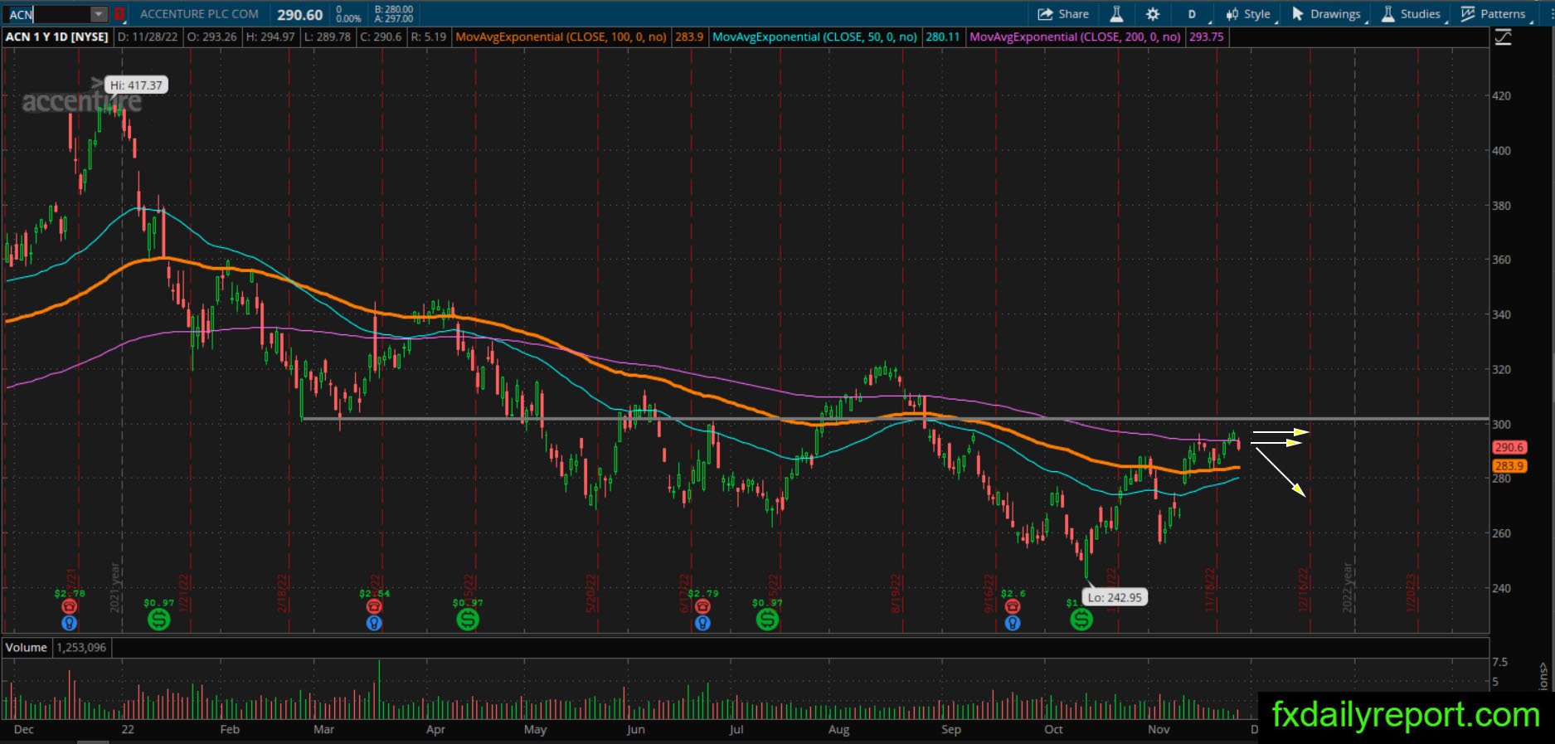The image size is (1555, 744).
Task: Click the Aug label on the time axis
Action: (838, 729)
